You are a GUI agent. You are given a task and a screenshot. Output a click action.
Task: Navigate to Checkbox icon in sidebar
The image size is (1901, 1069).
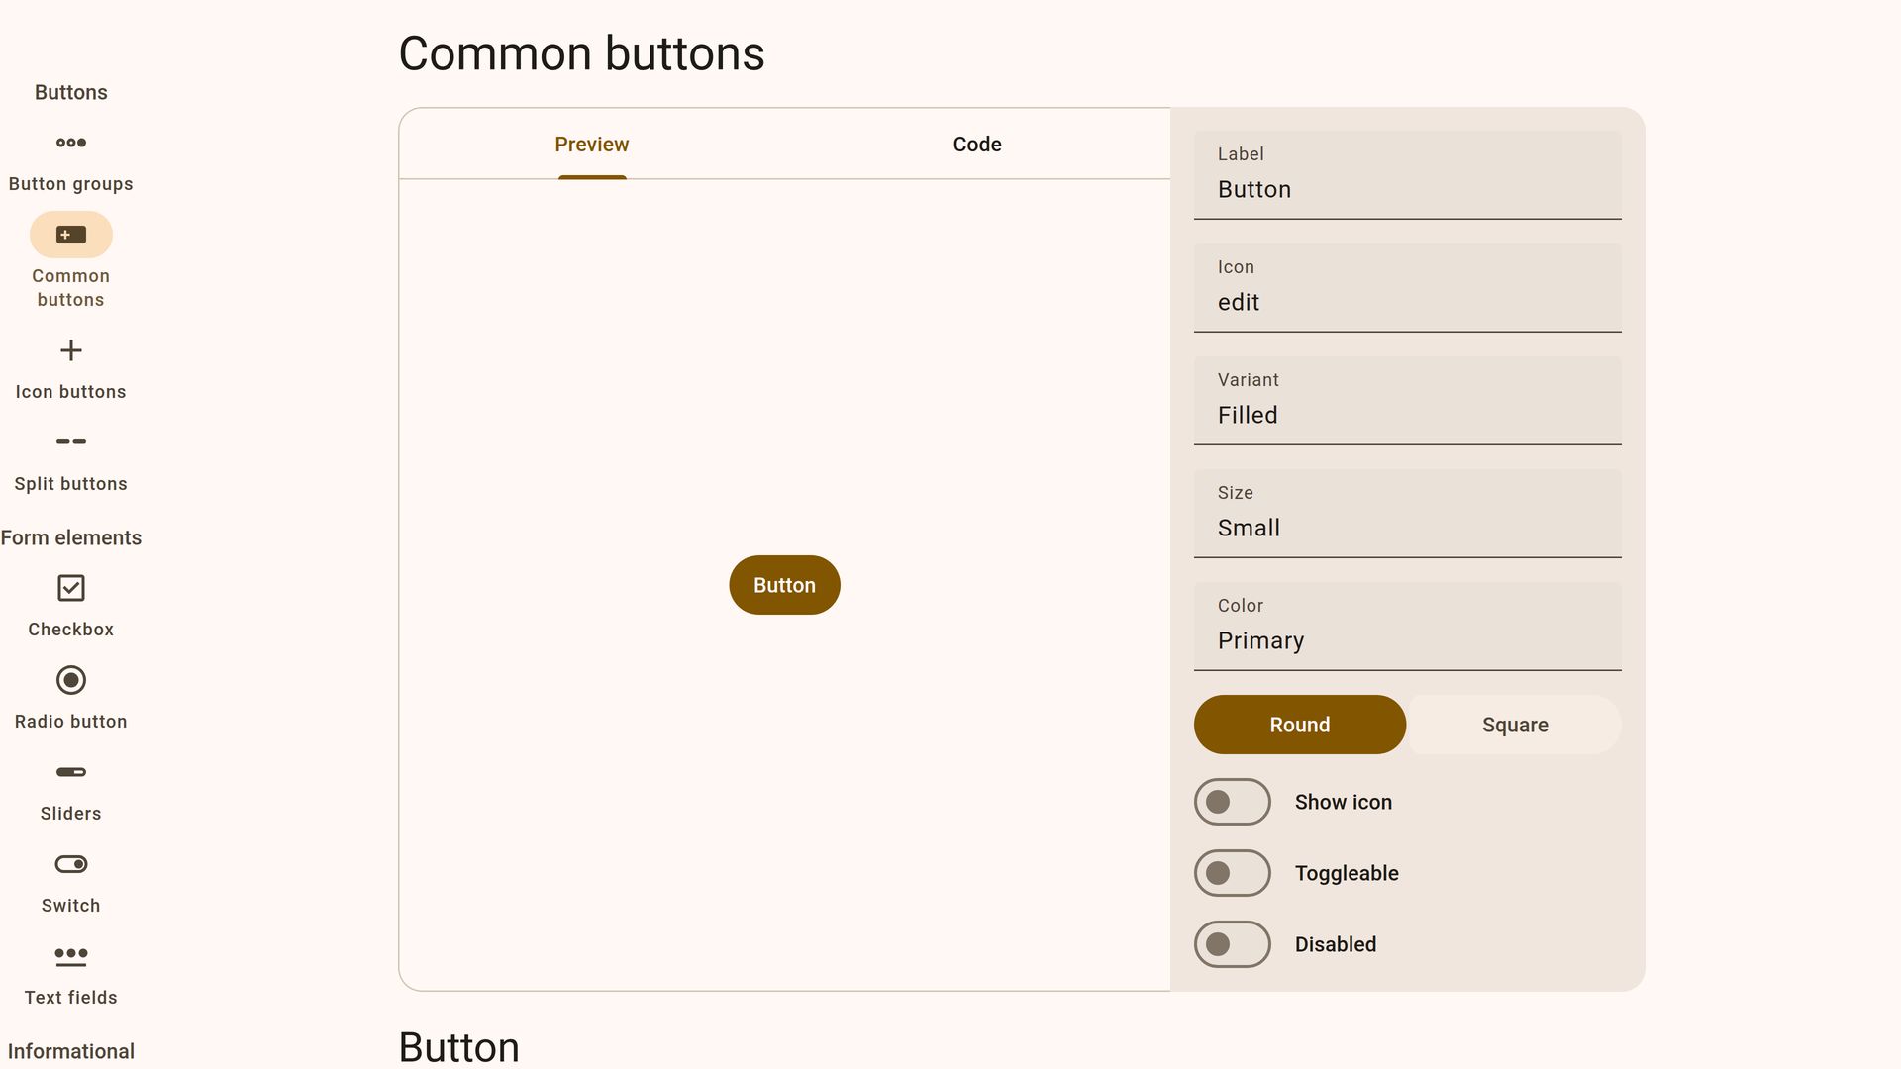pos(70,588)
